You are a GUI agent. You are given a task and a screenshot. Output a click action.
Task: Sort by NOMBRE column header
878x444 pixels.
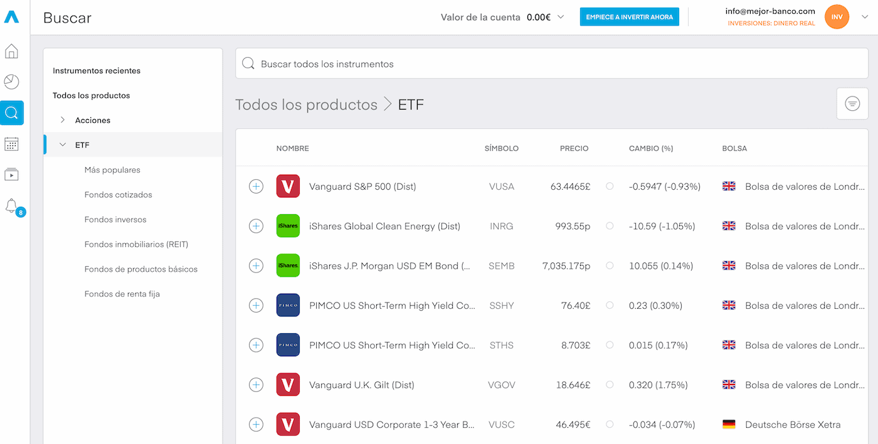tap(293, 148)
